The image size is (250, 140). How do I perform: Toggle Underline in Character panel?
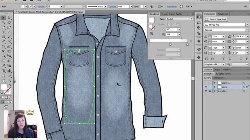click(x=241, y=59)
